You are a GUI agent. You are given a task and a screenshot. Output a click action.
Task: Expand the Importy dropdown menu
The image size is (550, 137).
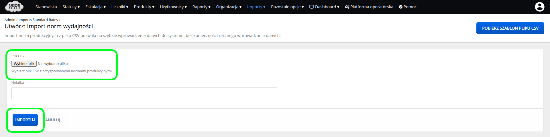(x=256, y=7)
